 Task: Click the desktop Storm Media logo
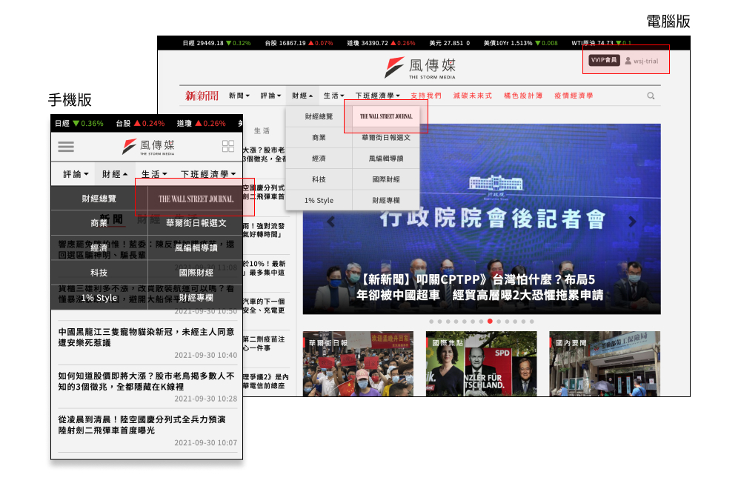coord(419,68)
